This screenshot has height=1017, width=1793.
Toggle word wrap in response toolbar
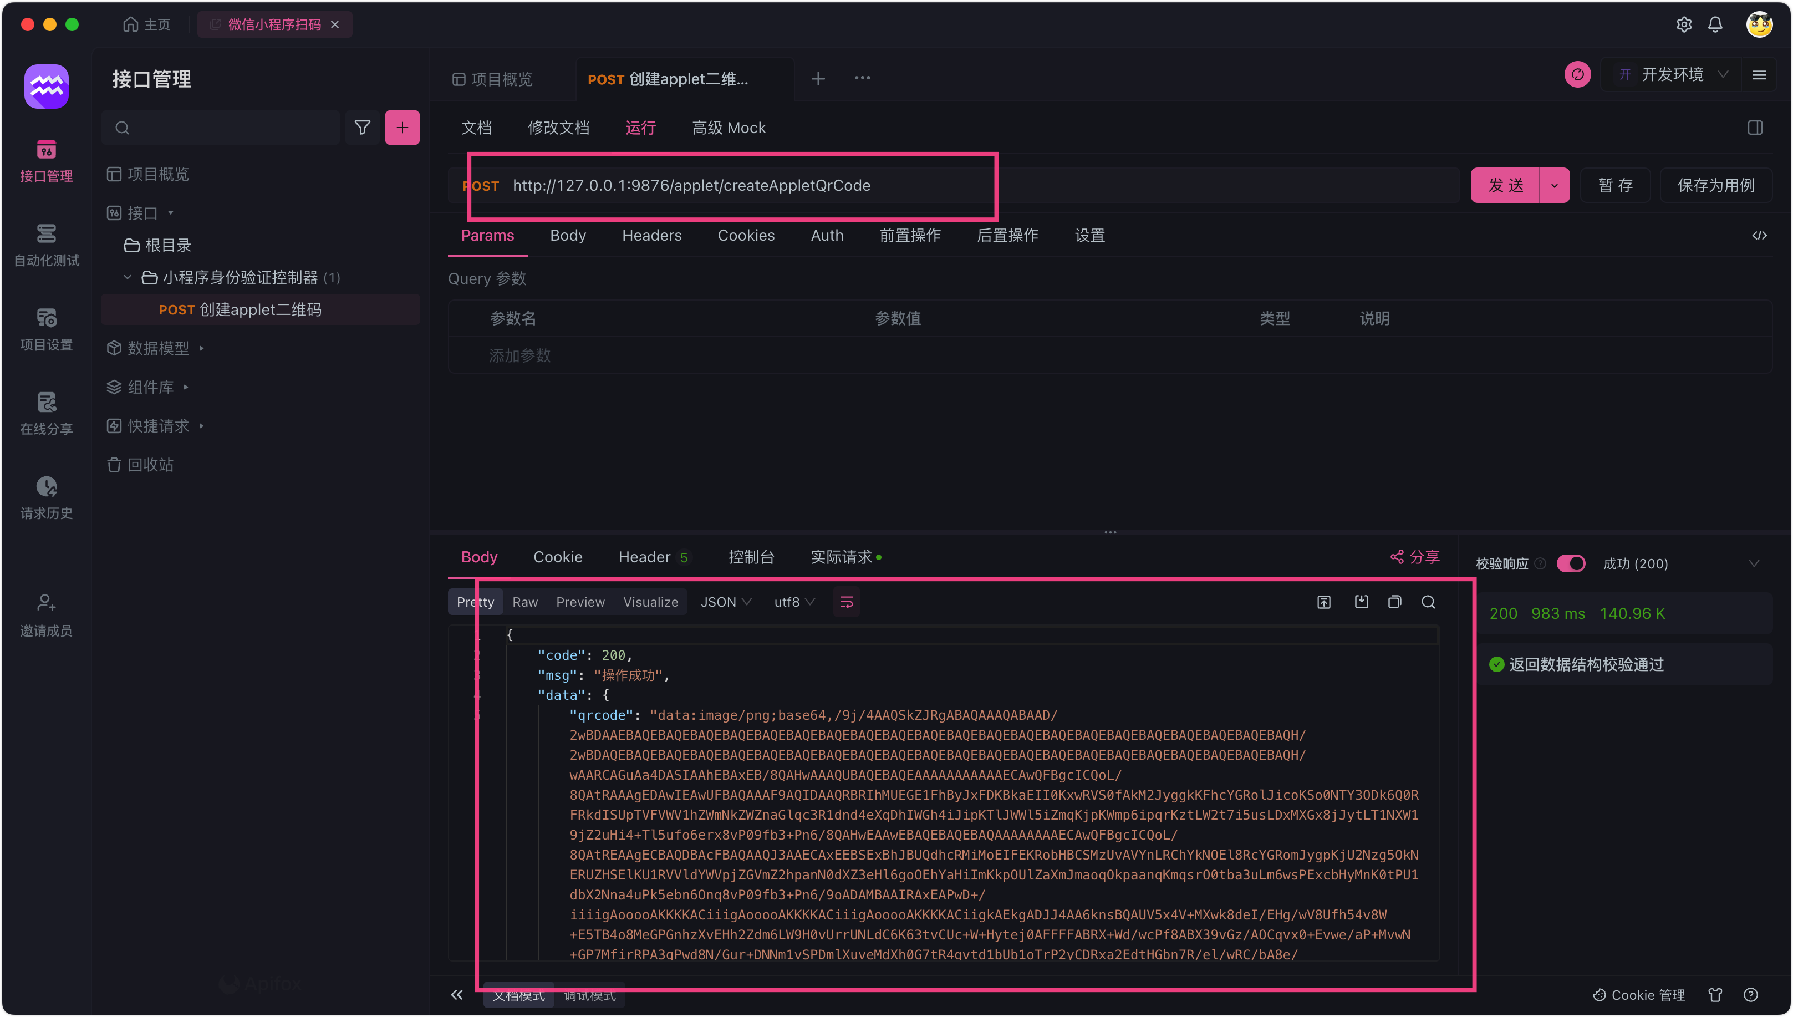point(846,602)
